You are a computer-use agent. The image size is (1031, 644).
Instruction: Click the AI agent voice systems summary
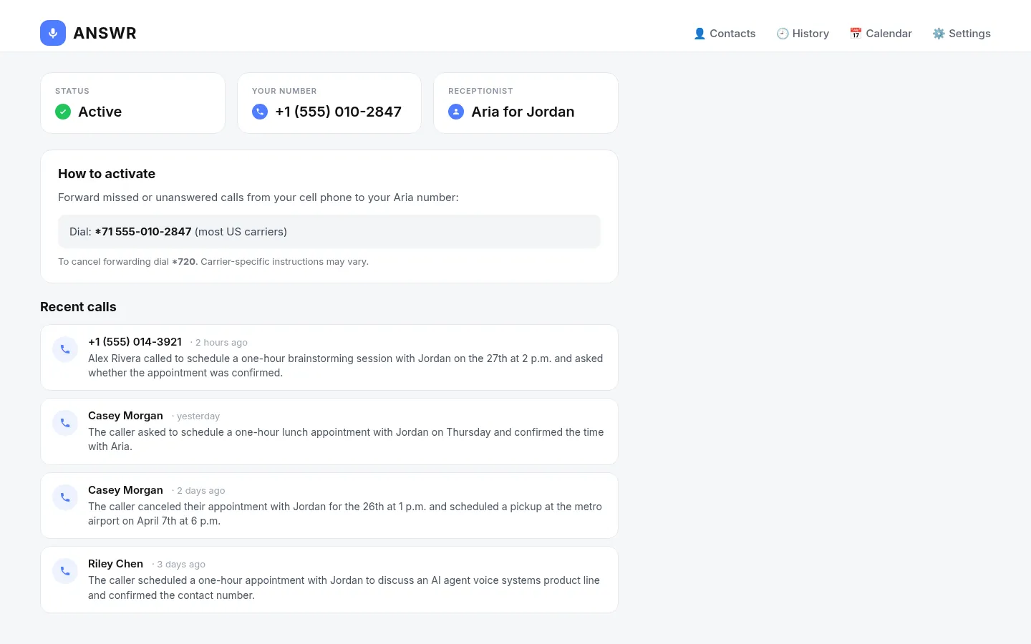[x=344, y=587]
